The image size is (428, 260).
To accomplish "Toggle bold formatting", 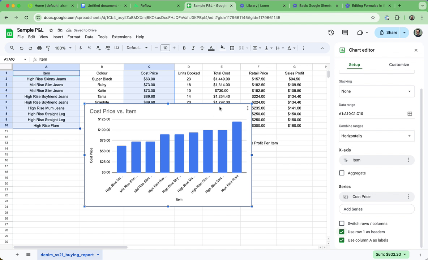I will click(x=184, y=48).
